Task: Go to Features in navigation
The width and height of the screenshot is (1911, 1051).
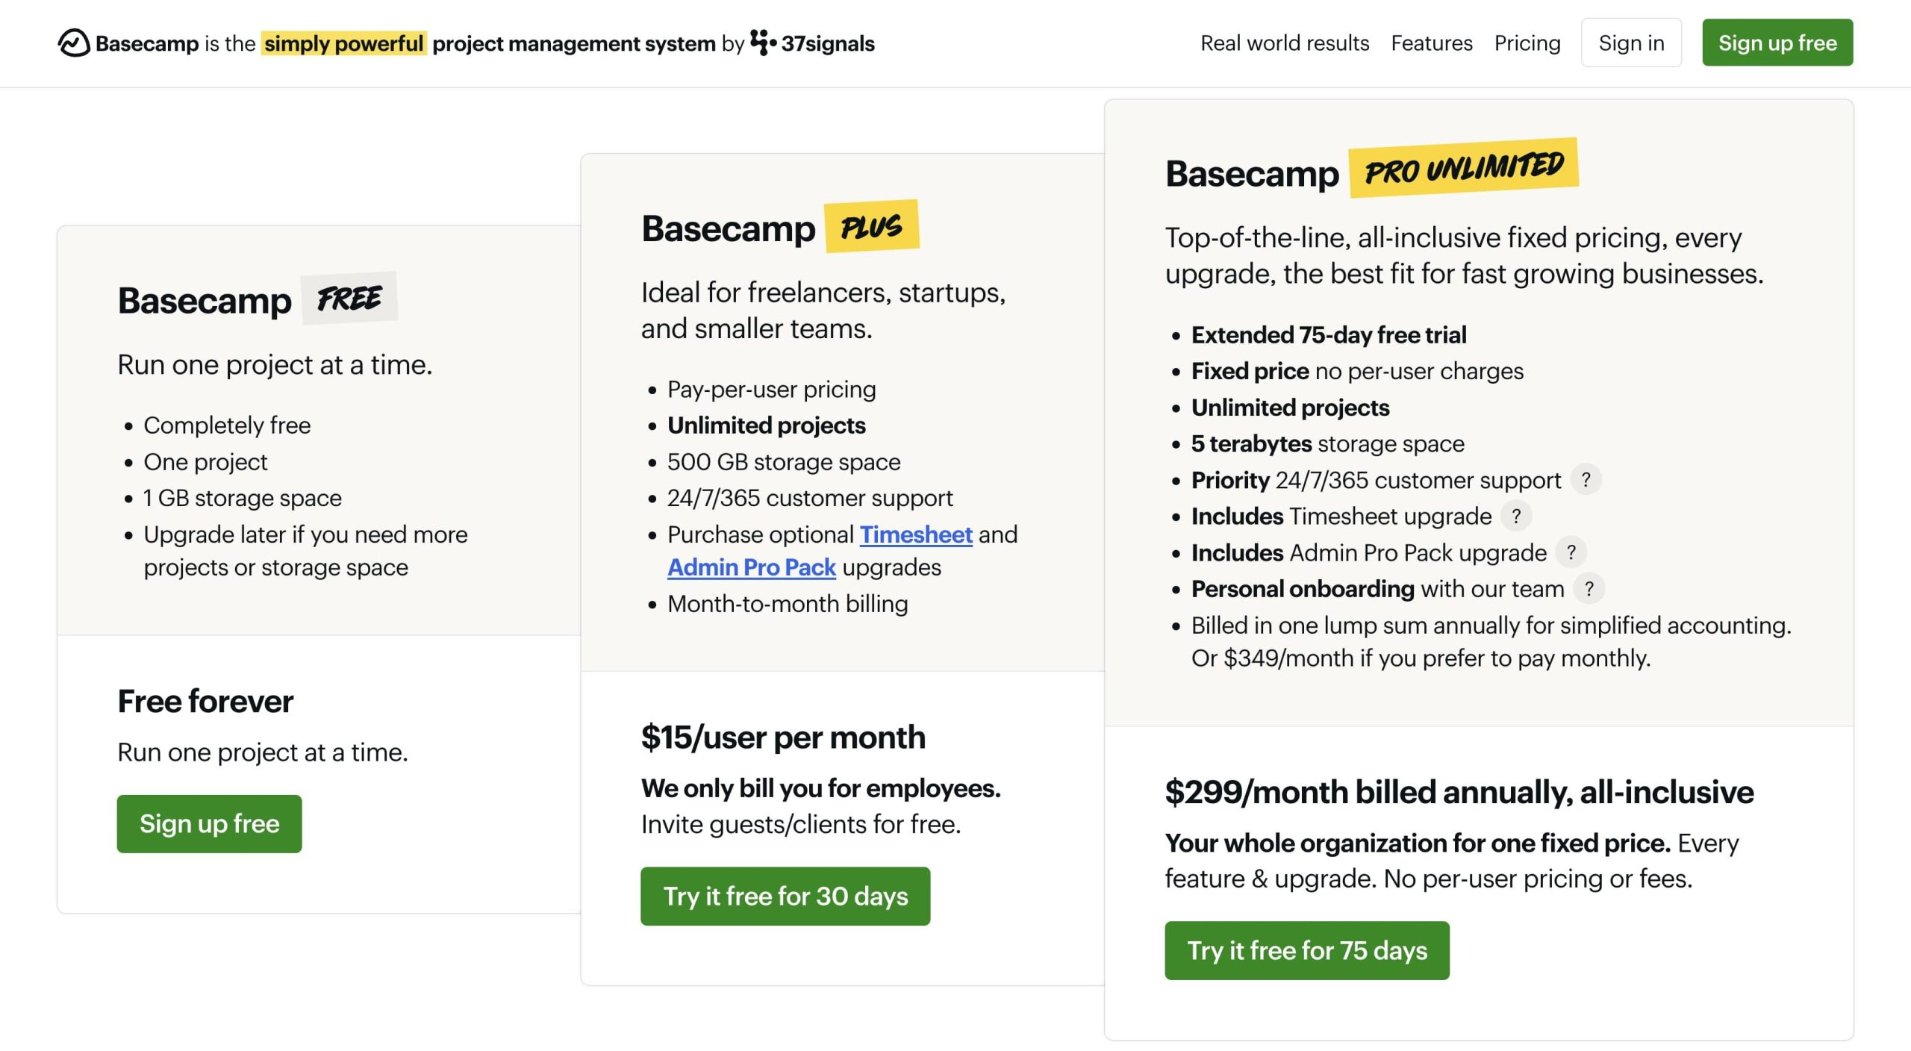Action: click(1432, 43)
